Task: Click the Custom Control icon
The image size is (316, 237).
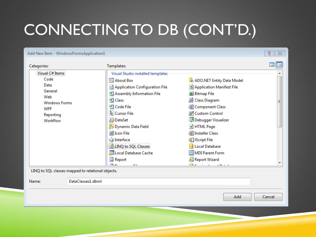Action: point(191,114)
